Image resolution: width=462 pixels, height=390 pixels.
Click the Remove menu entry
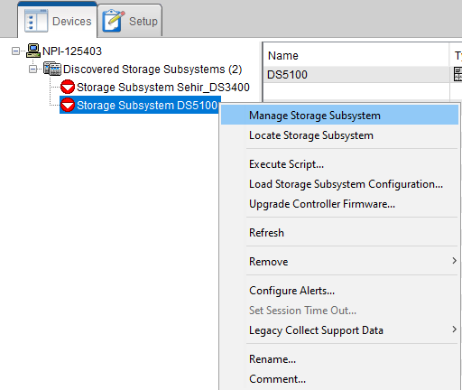(339, 262)
